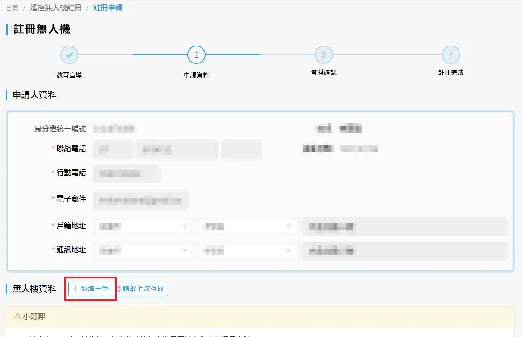Click the plus icon in 新增一筆

click(x=75, y=288)
